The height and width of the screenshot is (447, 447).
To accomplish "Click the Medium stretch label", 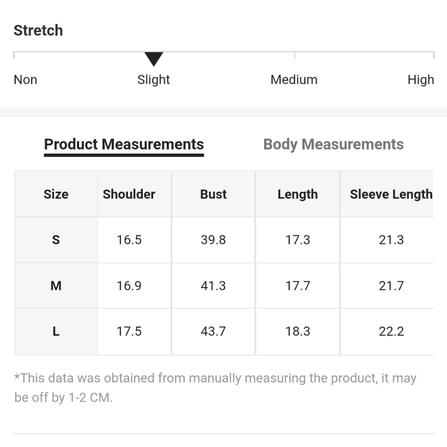I will tap(294, 80).
